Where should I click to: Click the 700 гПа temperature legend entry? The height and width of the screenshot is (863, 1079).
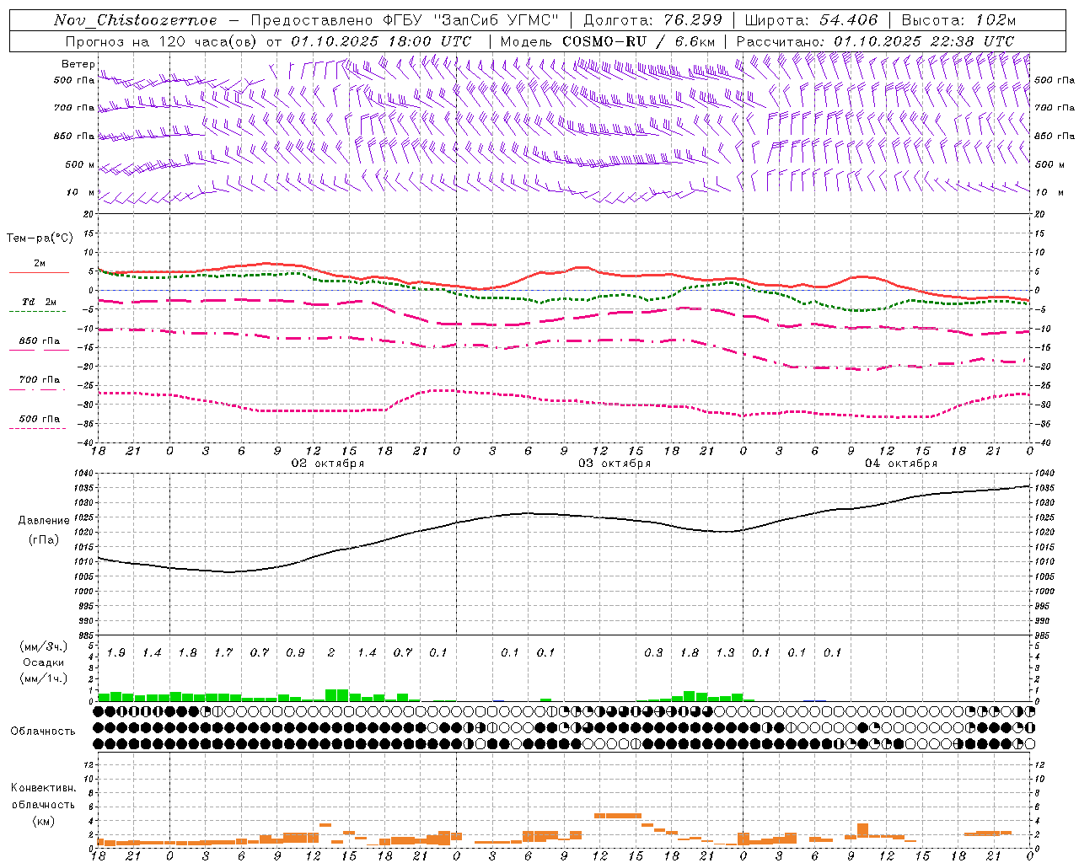point(39,382)
